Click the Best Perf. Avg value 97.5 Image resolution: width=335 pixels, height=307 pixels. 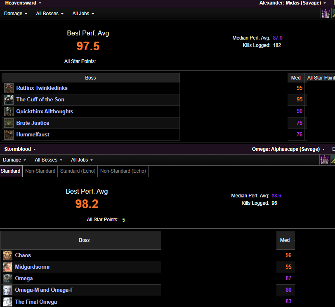88,46
